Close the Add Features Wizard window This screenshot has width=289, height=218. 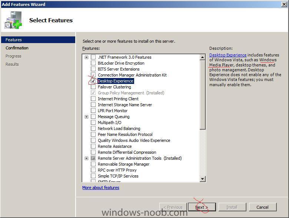(284, 4)
